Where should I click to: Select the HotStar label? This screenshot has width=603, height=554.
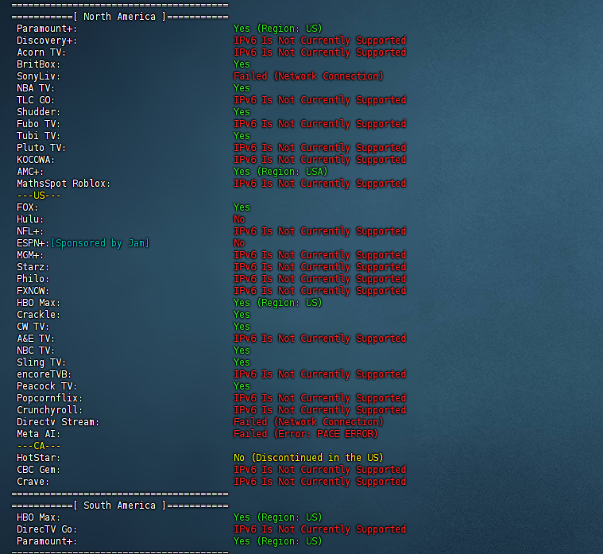[38, 458]
